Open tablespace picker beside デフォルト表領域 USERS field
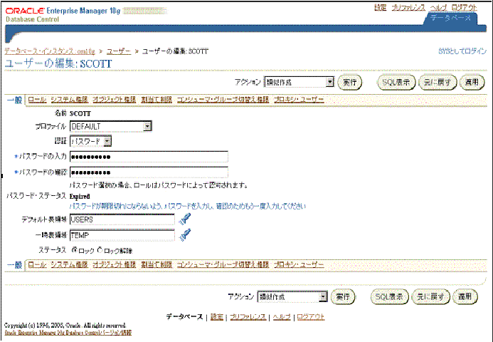This screenshot has height=342, width=493. [x=185, y=219]
